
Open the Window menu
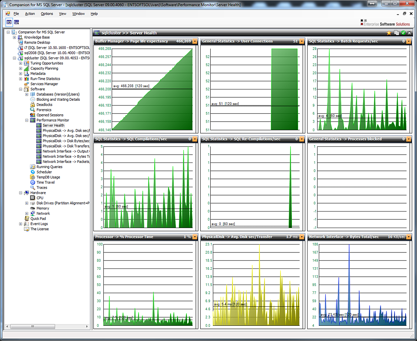79,13
